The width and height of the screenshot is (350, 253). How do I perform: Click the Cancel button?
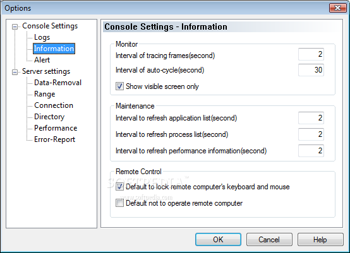pos(269,240)
